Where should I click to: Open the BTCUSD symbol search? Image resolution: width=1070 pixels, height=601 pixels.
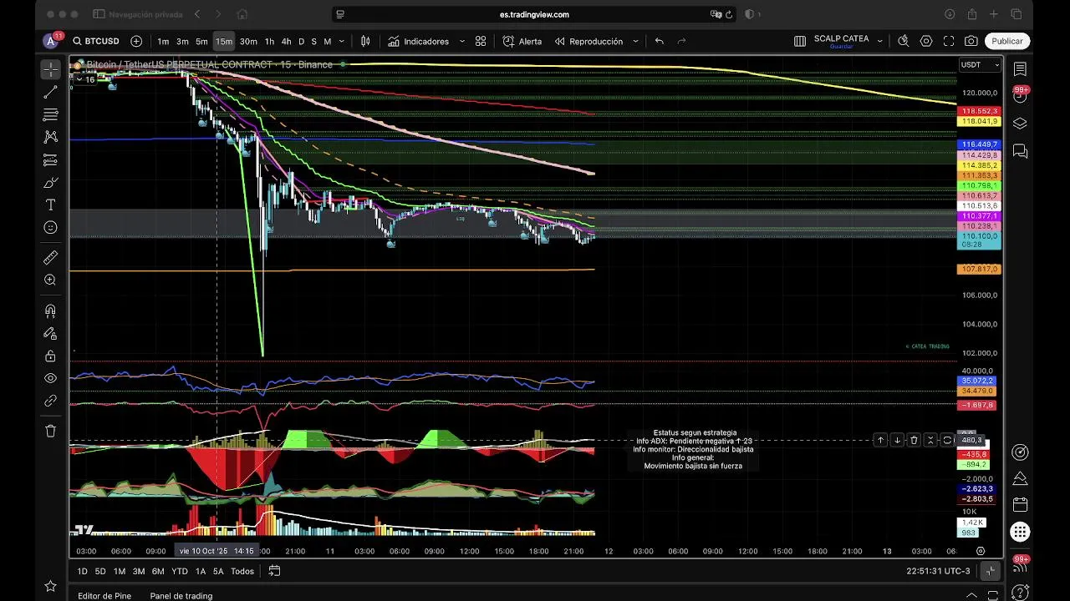[96, 41]
